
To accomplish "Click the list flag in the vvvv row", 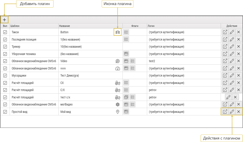I will (x=132, y=68).
